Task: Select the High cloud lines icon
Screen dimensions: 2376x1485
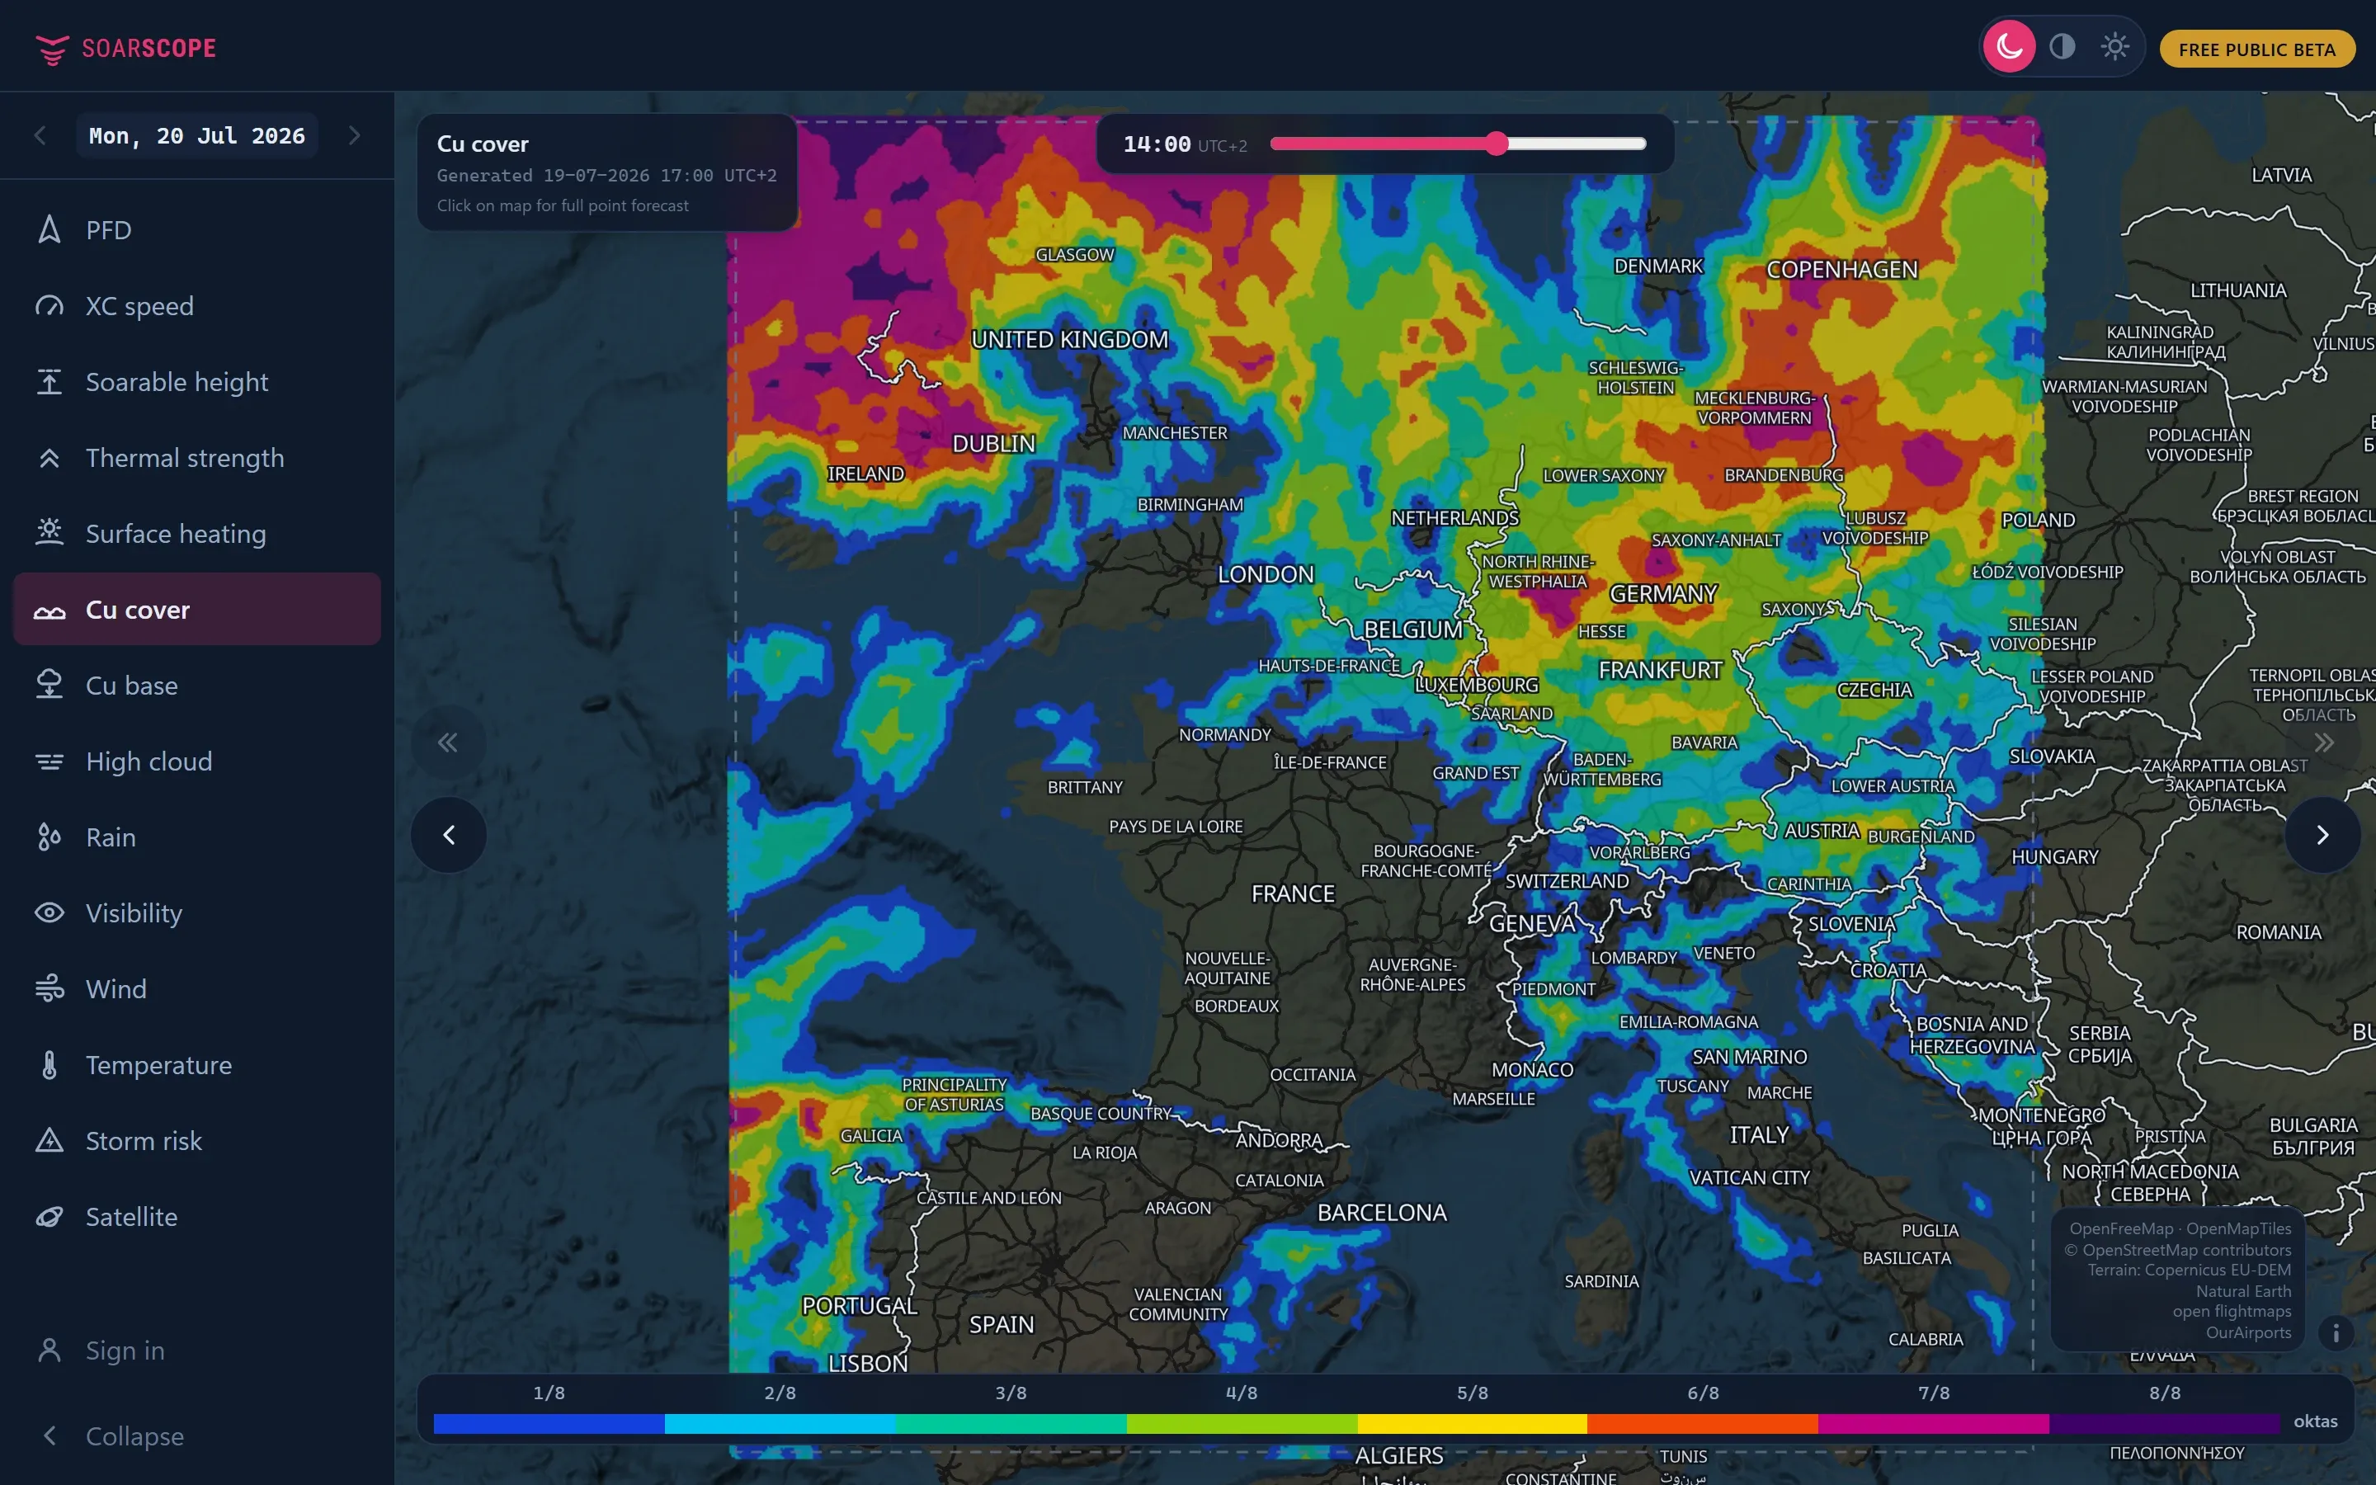Action: [x=49, y=761]
